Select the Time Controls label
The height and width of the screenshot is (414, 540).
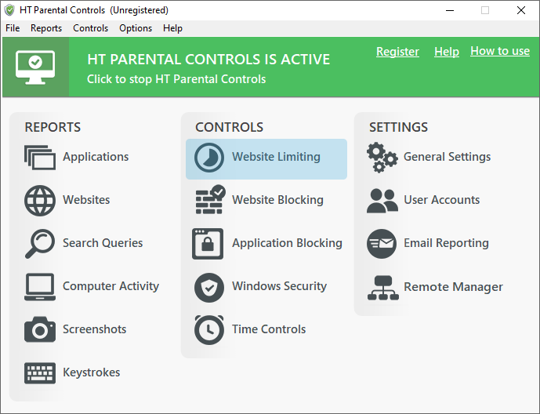pyautogui.click(x=269, y=329)
